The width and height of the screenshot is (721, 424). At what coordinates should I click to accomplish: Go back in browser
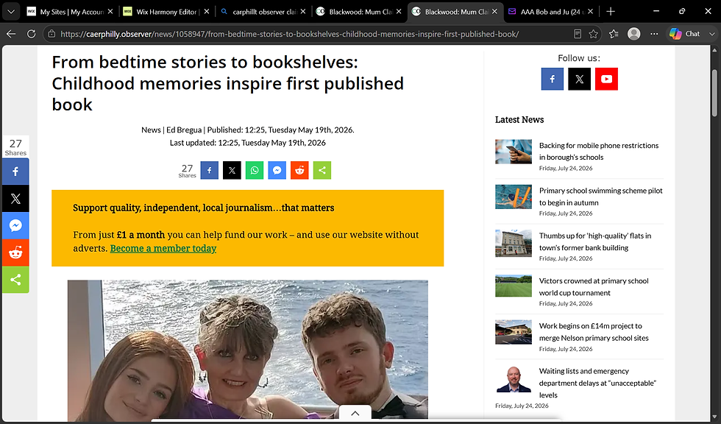click(x=11, y=34)
